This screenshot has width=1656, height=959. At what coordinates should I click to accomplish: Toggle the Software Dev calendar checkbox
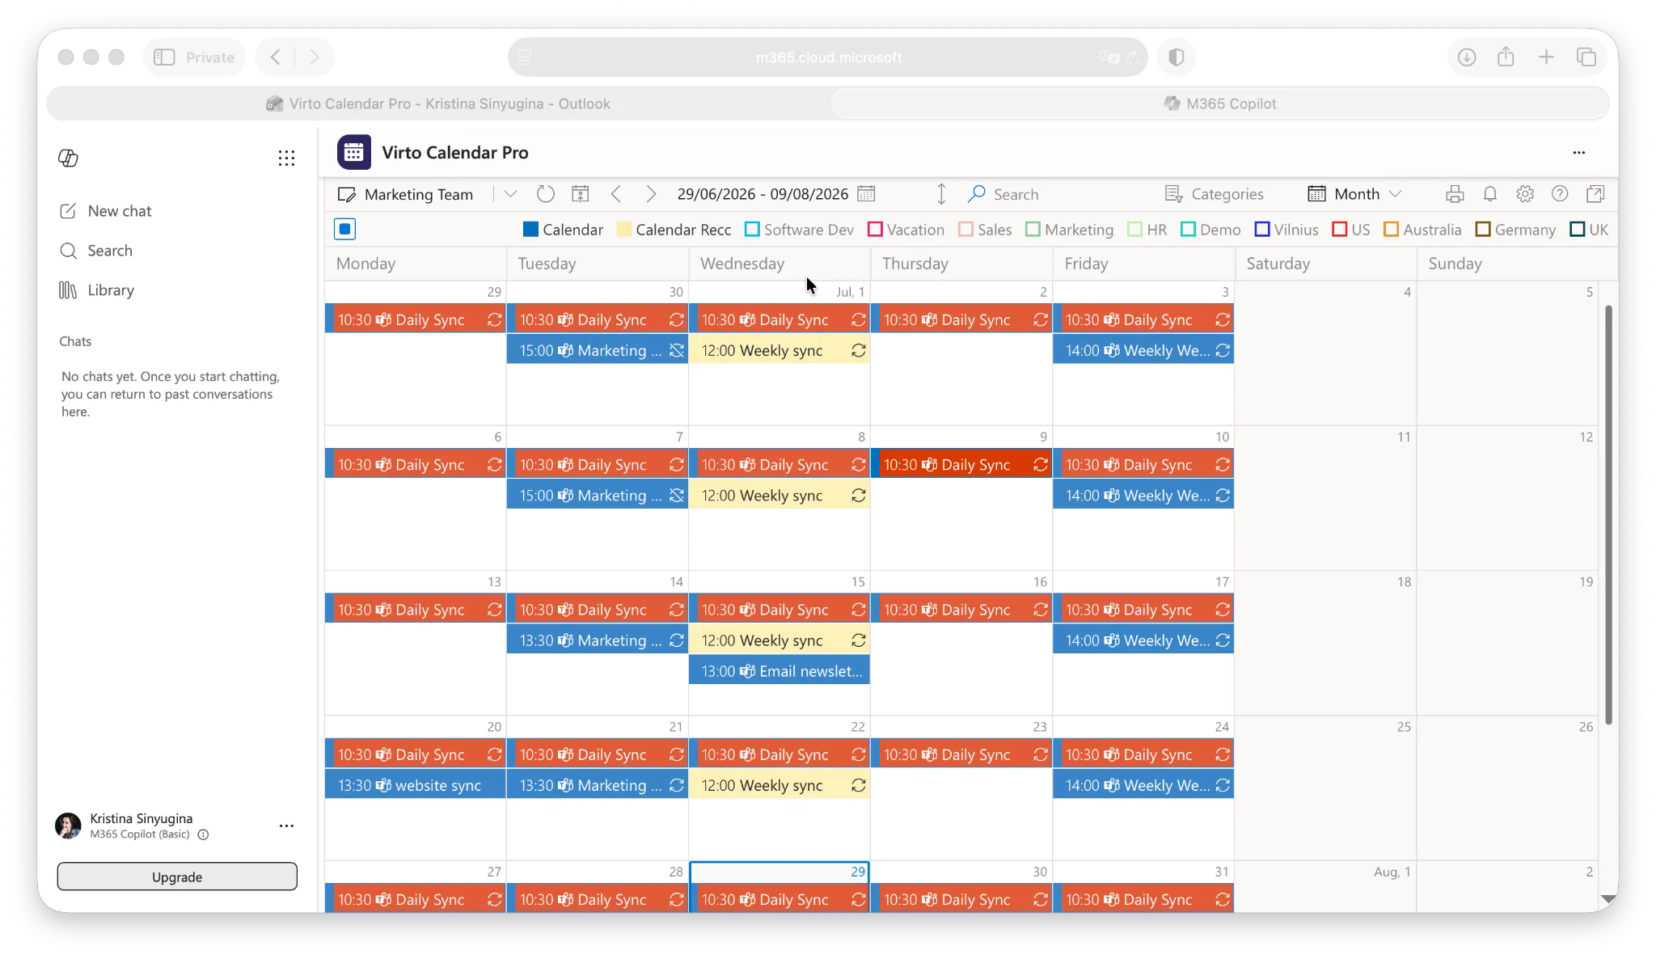(x=752, y=230)
